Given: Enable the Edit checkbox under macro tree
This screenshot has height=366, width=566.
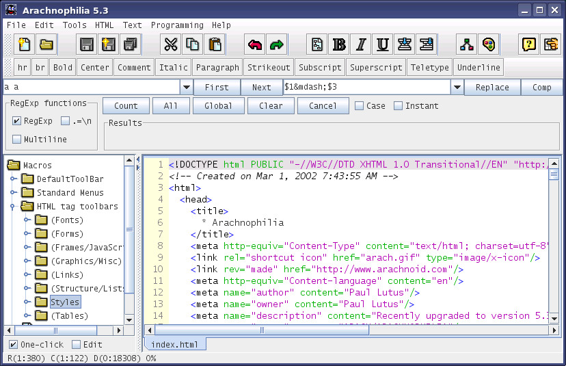Looking at the screenshot, I should pyautogui.click(x=76, y=345).
